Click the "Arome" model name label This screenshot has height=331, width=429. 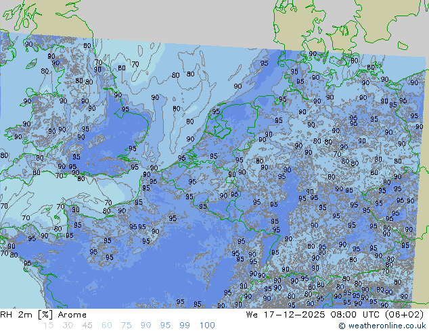[x=72, y=315]
